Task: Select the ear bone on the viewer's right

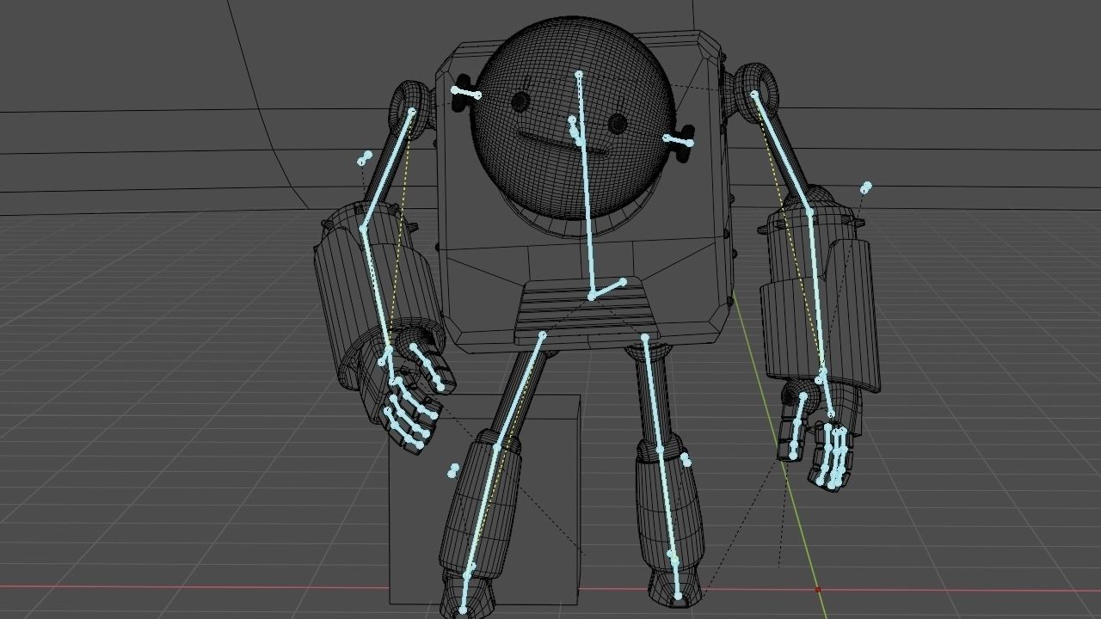Action: pyautogui.click(x=678, y=140)
